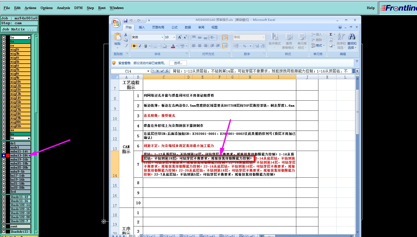This screenshot has width=417, height=237.
Task: Select layer row 1bzdrl22-14
Action: tap(20, 205)
